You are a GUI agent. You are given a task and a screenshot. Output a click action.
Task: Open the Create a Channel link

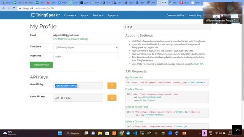[134, 89]
